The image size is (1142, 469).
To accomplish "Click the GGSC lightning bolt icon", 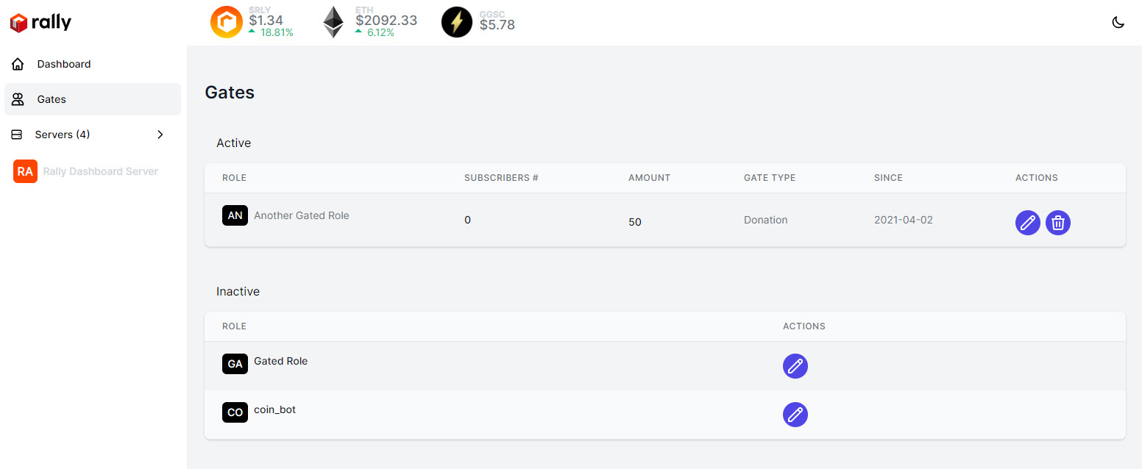I will click(457, 22).
